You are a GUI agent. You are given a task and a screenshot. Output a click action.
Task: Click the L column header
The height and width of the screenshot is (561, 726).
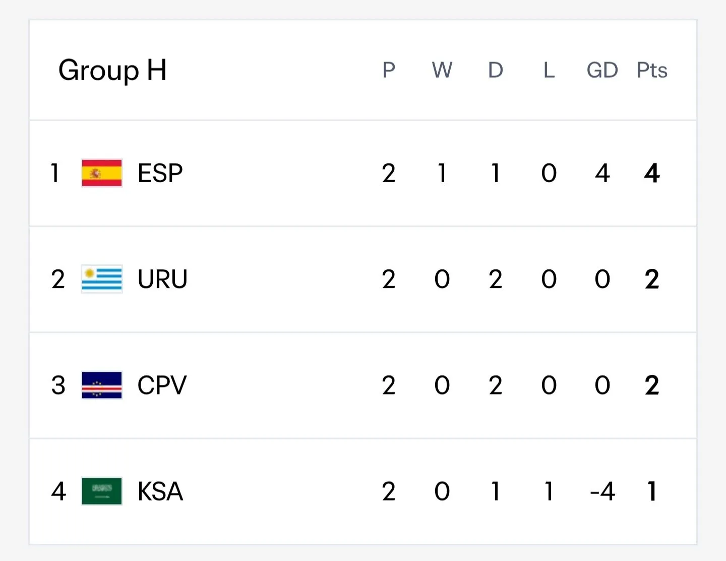(x=549, y=70)
